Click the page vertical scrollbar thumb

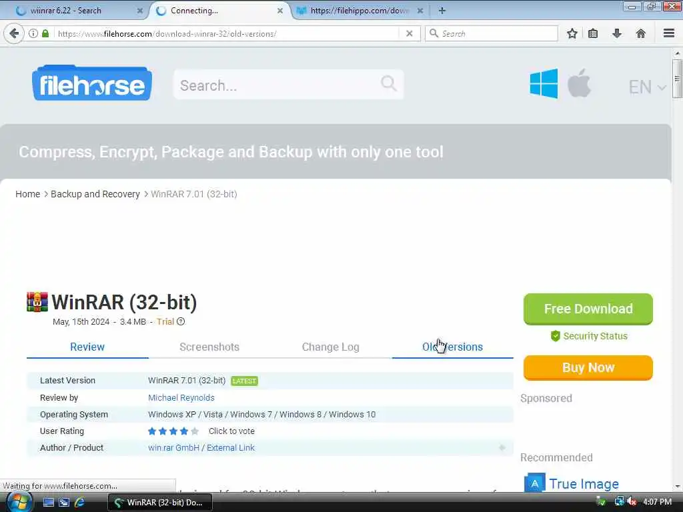[677, 79]
